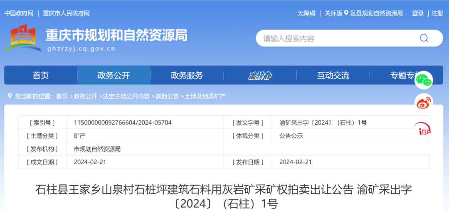
Task: Switch to 关怀版 care mode
Action: 333,13
